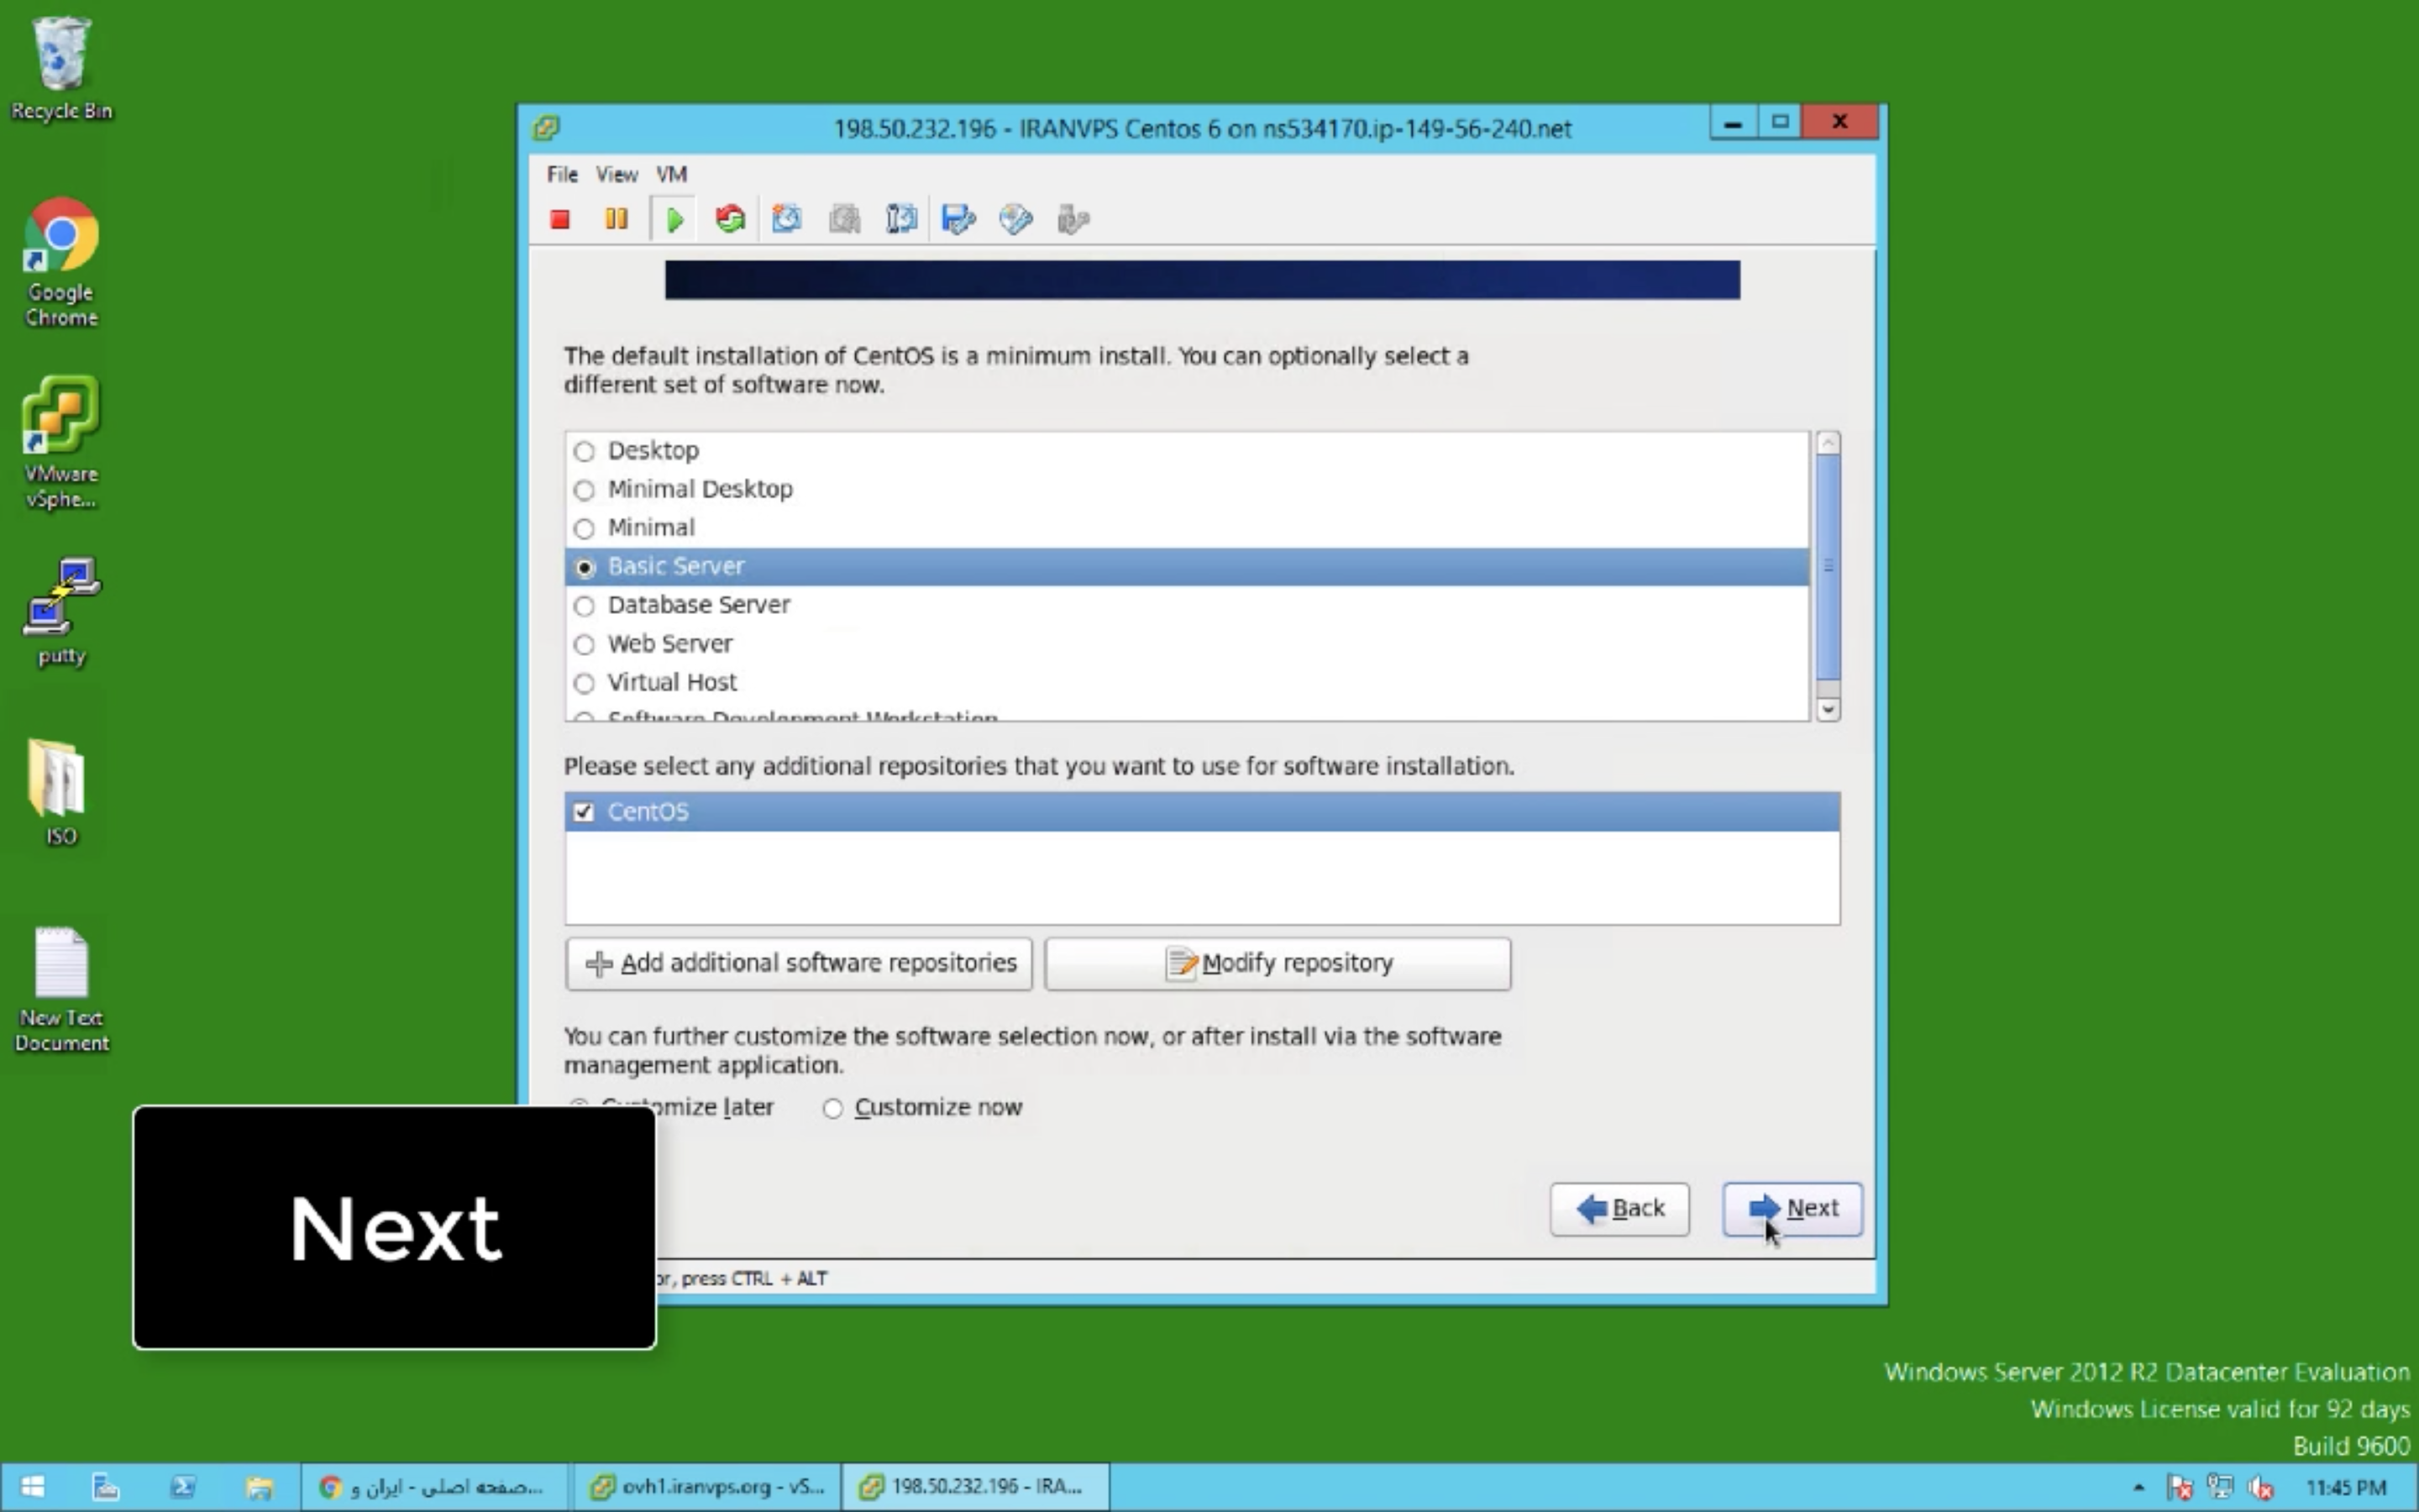This screenshot has height=1512, width=2419.
Task: Uncheck the CentOS repository checkbox
Action: 584,812
